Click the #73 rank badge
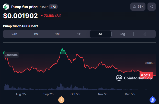Viewport: 159px width, 104px height. [53, 7]
